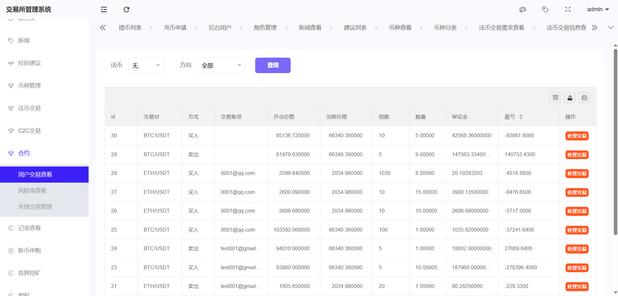This screenshot has height=296, width=618.
Task: Sort the 盈亏 column using the sort arrows
Action: tap(521, 117)
